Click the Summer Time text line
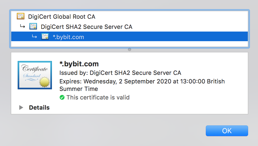 (x=79, y=89)
